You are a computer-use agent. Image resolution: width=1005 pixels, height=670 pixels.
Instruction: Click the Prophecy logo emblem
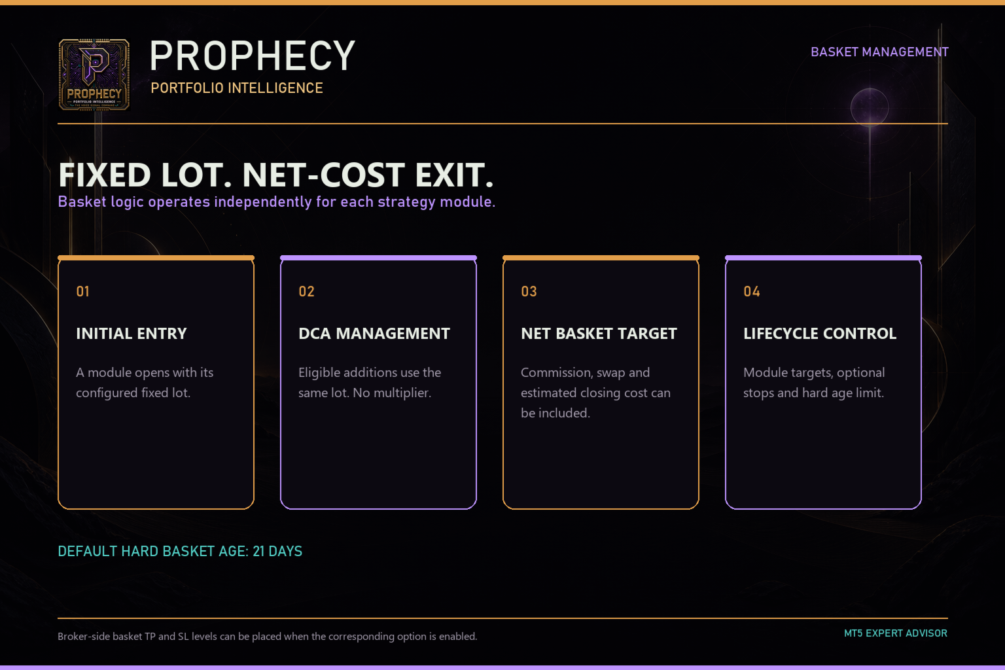[x=94, y=75]
